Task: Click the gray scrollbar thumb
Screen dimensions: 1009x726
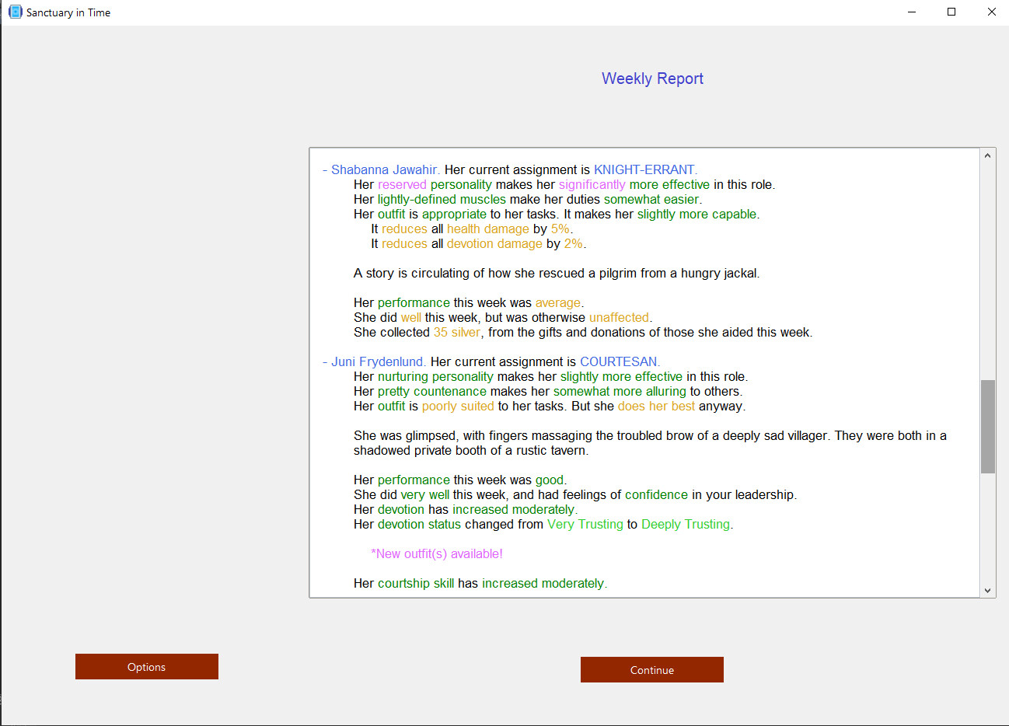Action: [987, 426]
